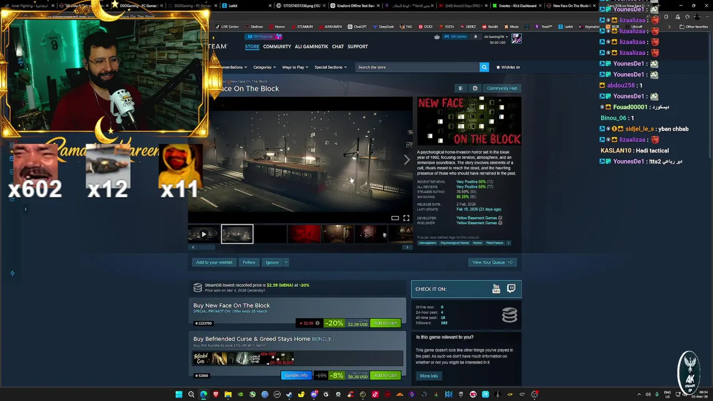Click Add to your wishlist button
Screen dimensions: 713x401
pos(214,262)
